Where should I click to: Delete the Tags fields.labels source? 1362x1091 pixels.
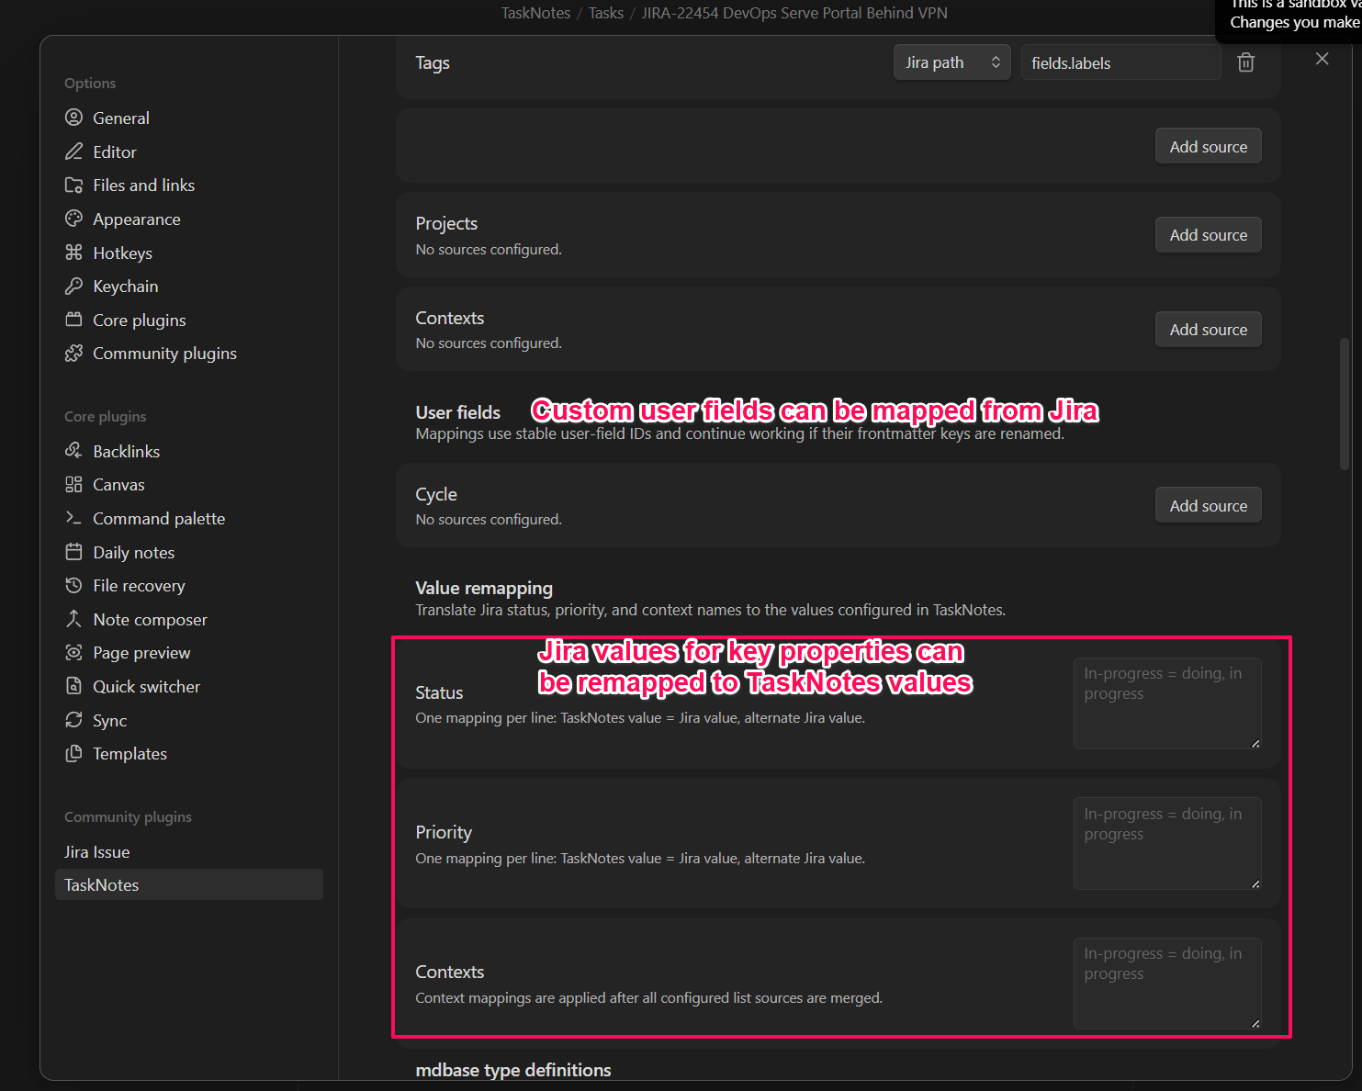point(1246,62)
